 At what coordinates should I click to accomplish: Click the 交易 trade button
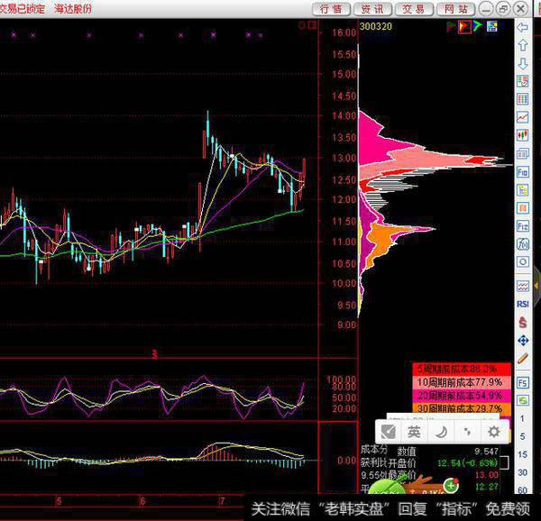click(x=413, y=9)
